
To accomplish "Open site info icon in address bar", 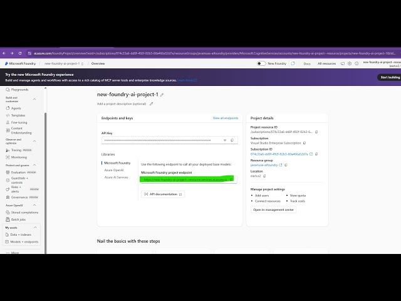I will pyautogui.click(x=29, y=53).
